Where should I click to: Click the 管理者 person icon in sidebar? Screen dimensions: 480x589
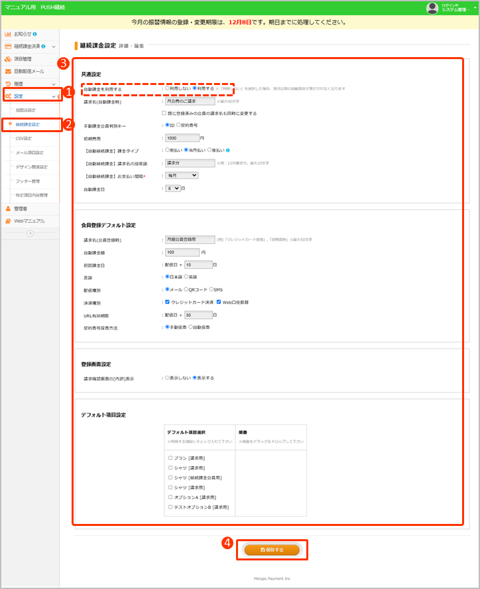pos(8,209)
